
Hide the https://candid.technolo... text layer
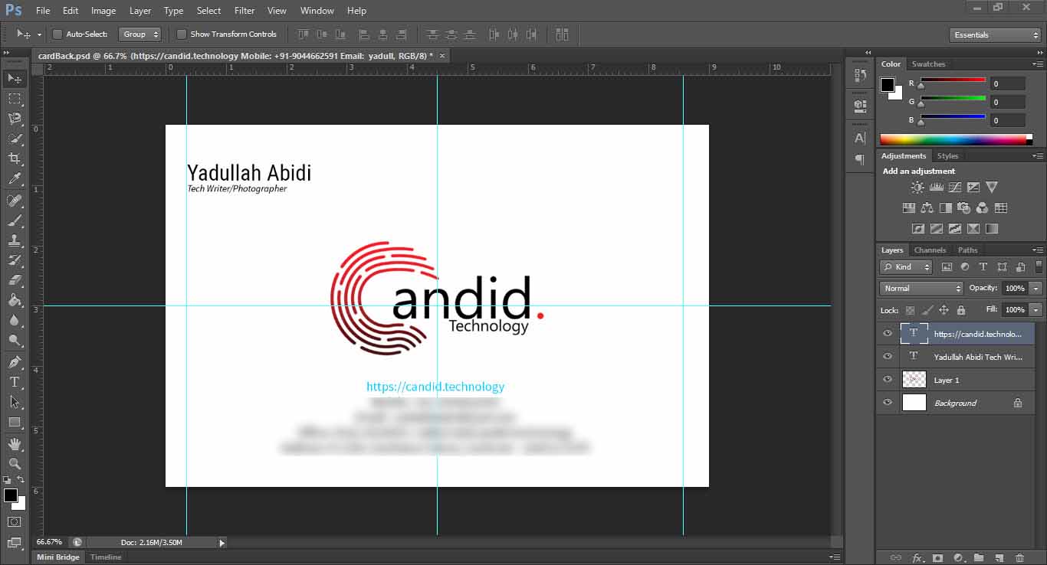tap(888, 333)
